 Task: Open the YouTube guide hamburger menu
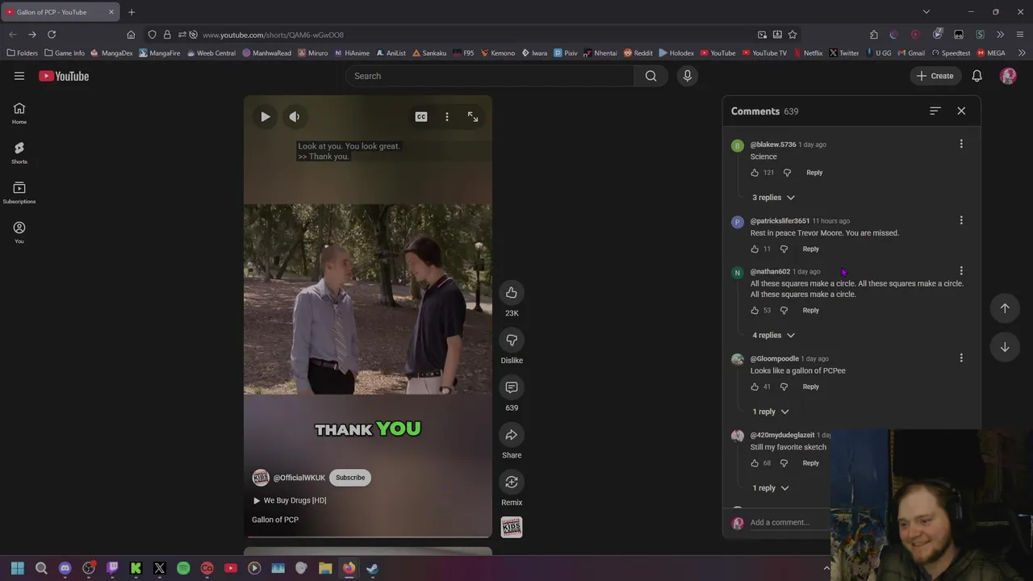pyautogui.click(x=19, y=76)
